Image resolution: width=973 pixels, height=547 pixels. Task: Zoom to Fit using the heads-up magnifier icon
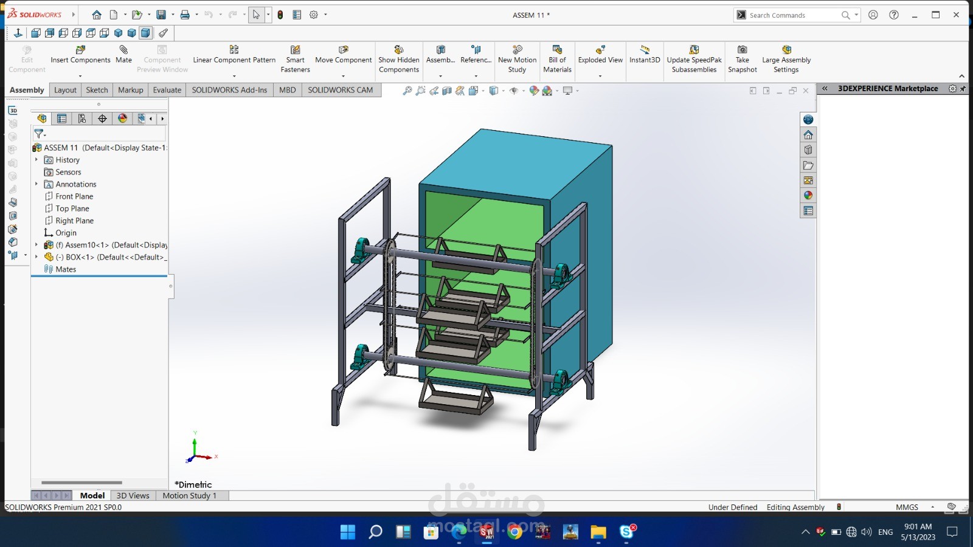pyautogui.click(x=407, y=91)
